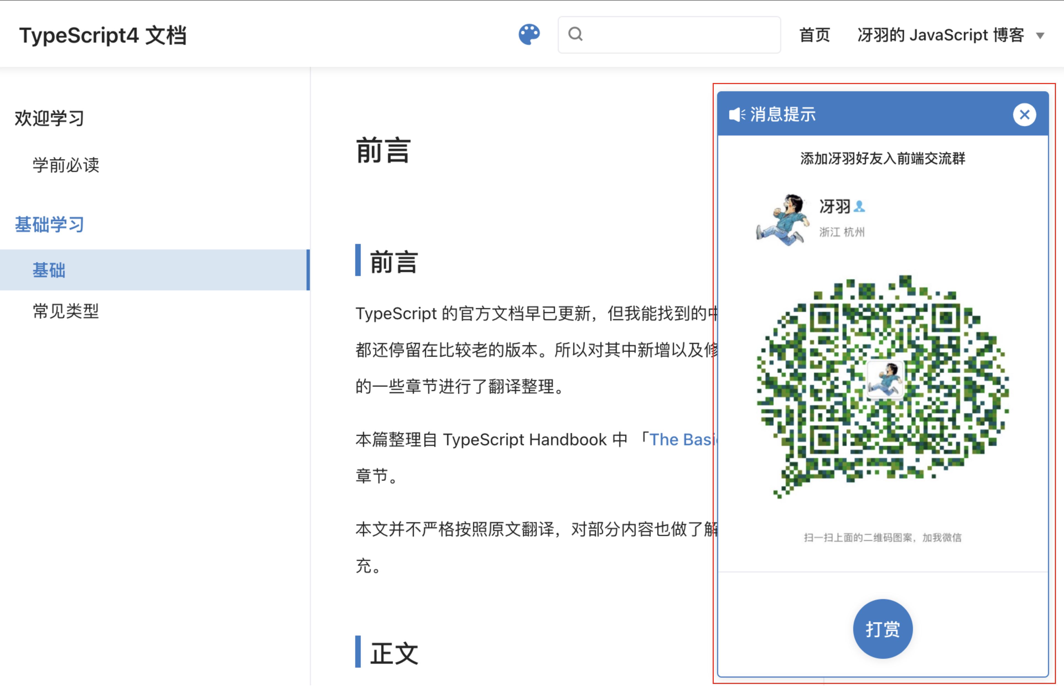Click the 消息提示 popup title

pyautogui.click(x=783, y=115)
